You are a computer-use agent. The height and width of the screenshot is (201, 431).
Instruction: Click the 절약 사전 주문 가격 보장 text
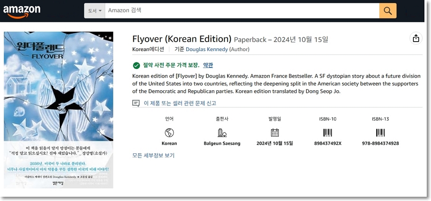coord(171,65)
